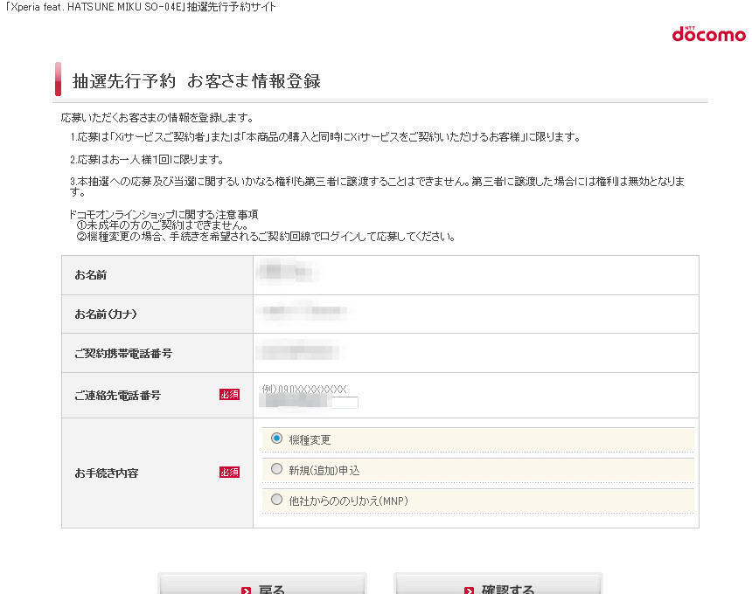This screenshot has height=594, width=752.
Task: Click the note 2.応募はお一人様1回に限ります
Action: [x=147, y=160]
